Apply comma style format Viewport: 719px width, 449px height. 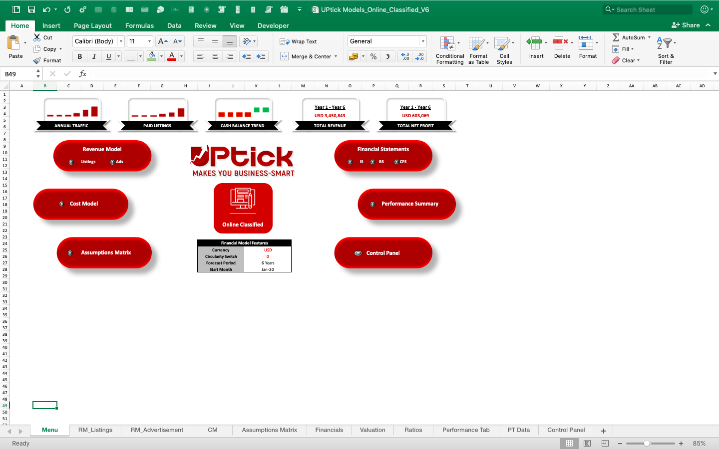click(x=387, y=56)
